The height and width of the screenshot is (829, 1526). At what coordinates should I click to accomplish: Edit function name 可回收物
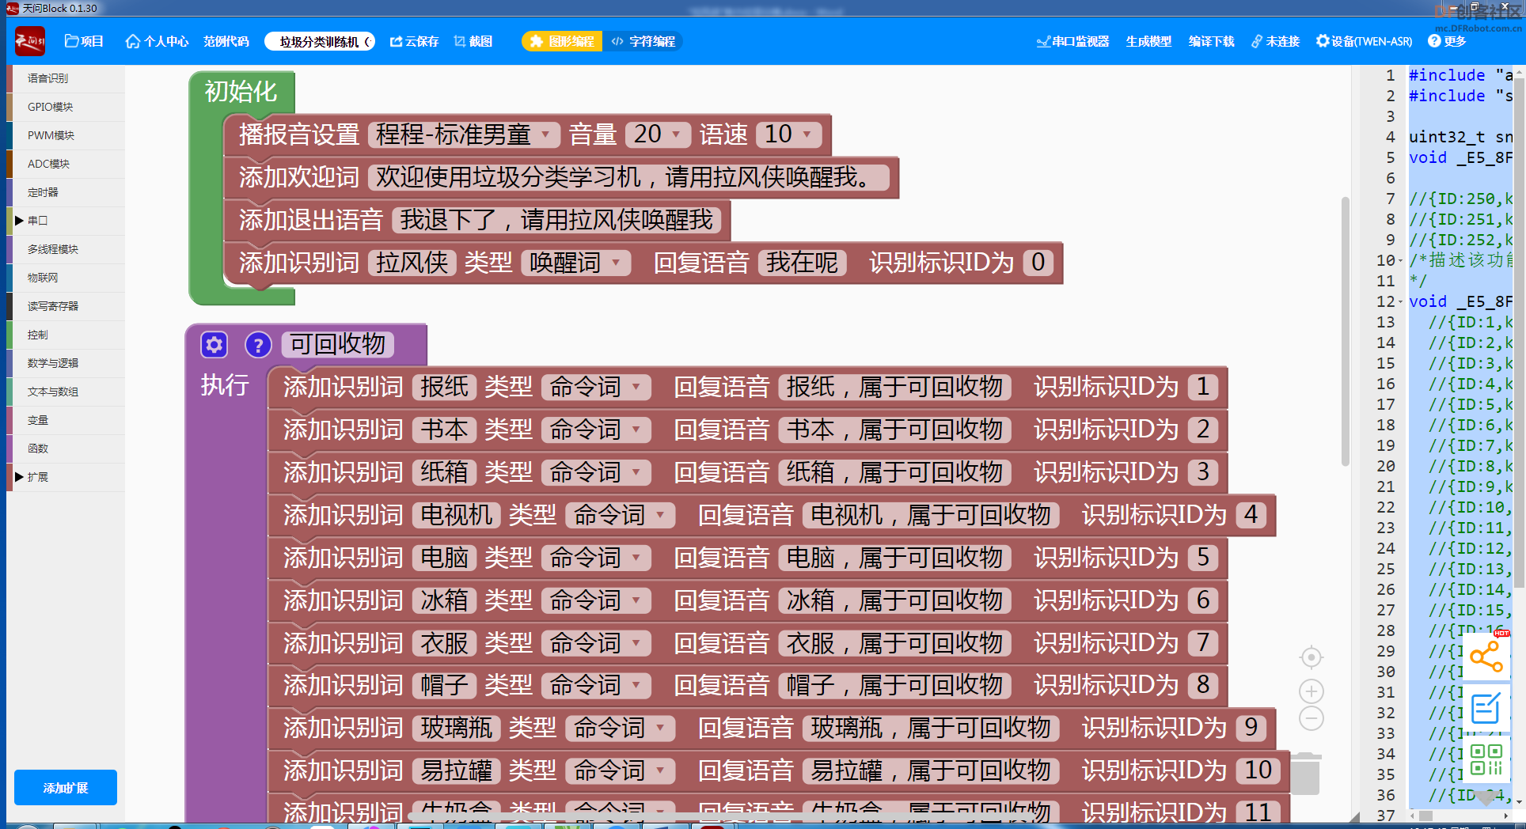click(338, 345)
